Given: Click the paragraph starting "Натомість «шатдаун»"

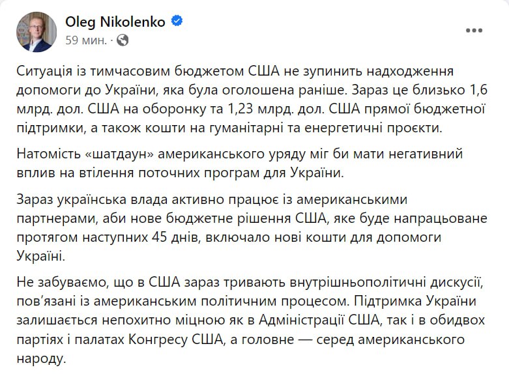Looking at the screenshot, I should pyautogui.click(x=254, y=164).
